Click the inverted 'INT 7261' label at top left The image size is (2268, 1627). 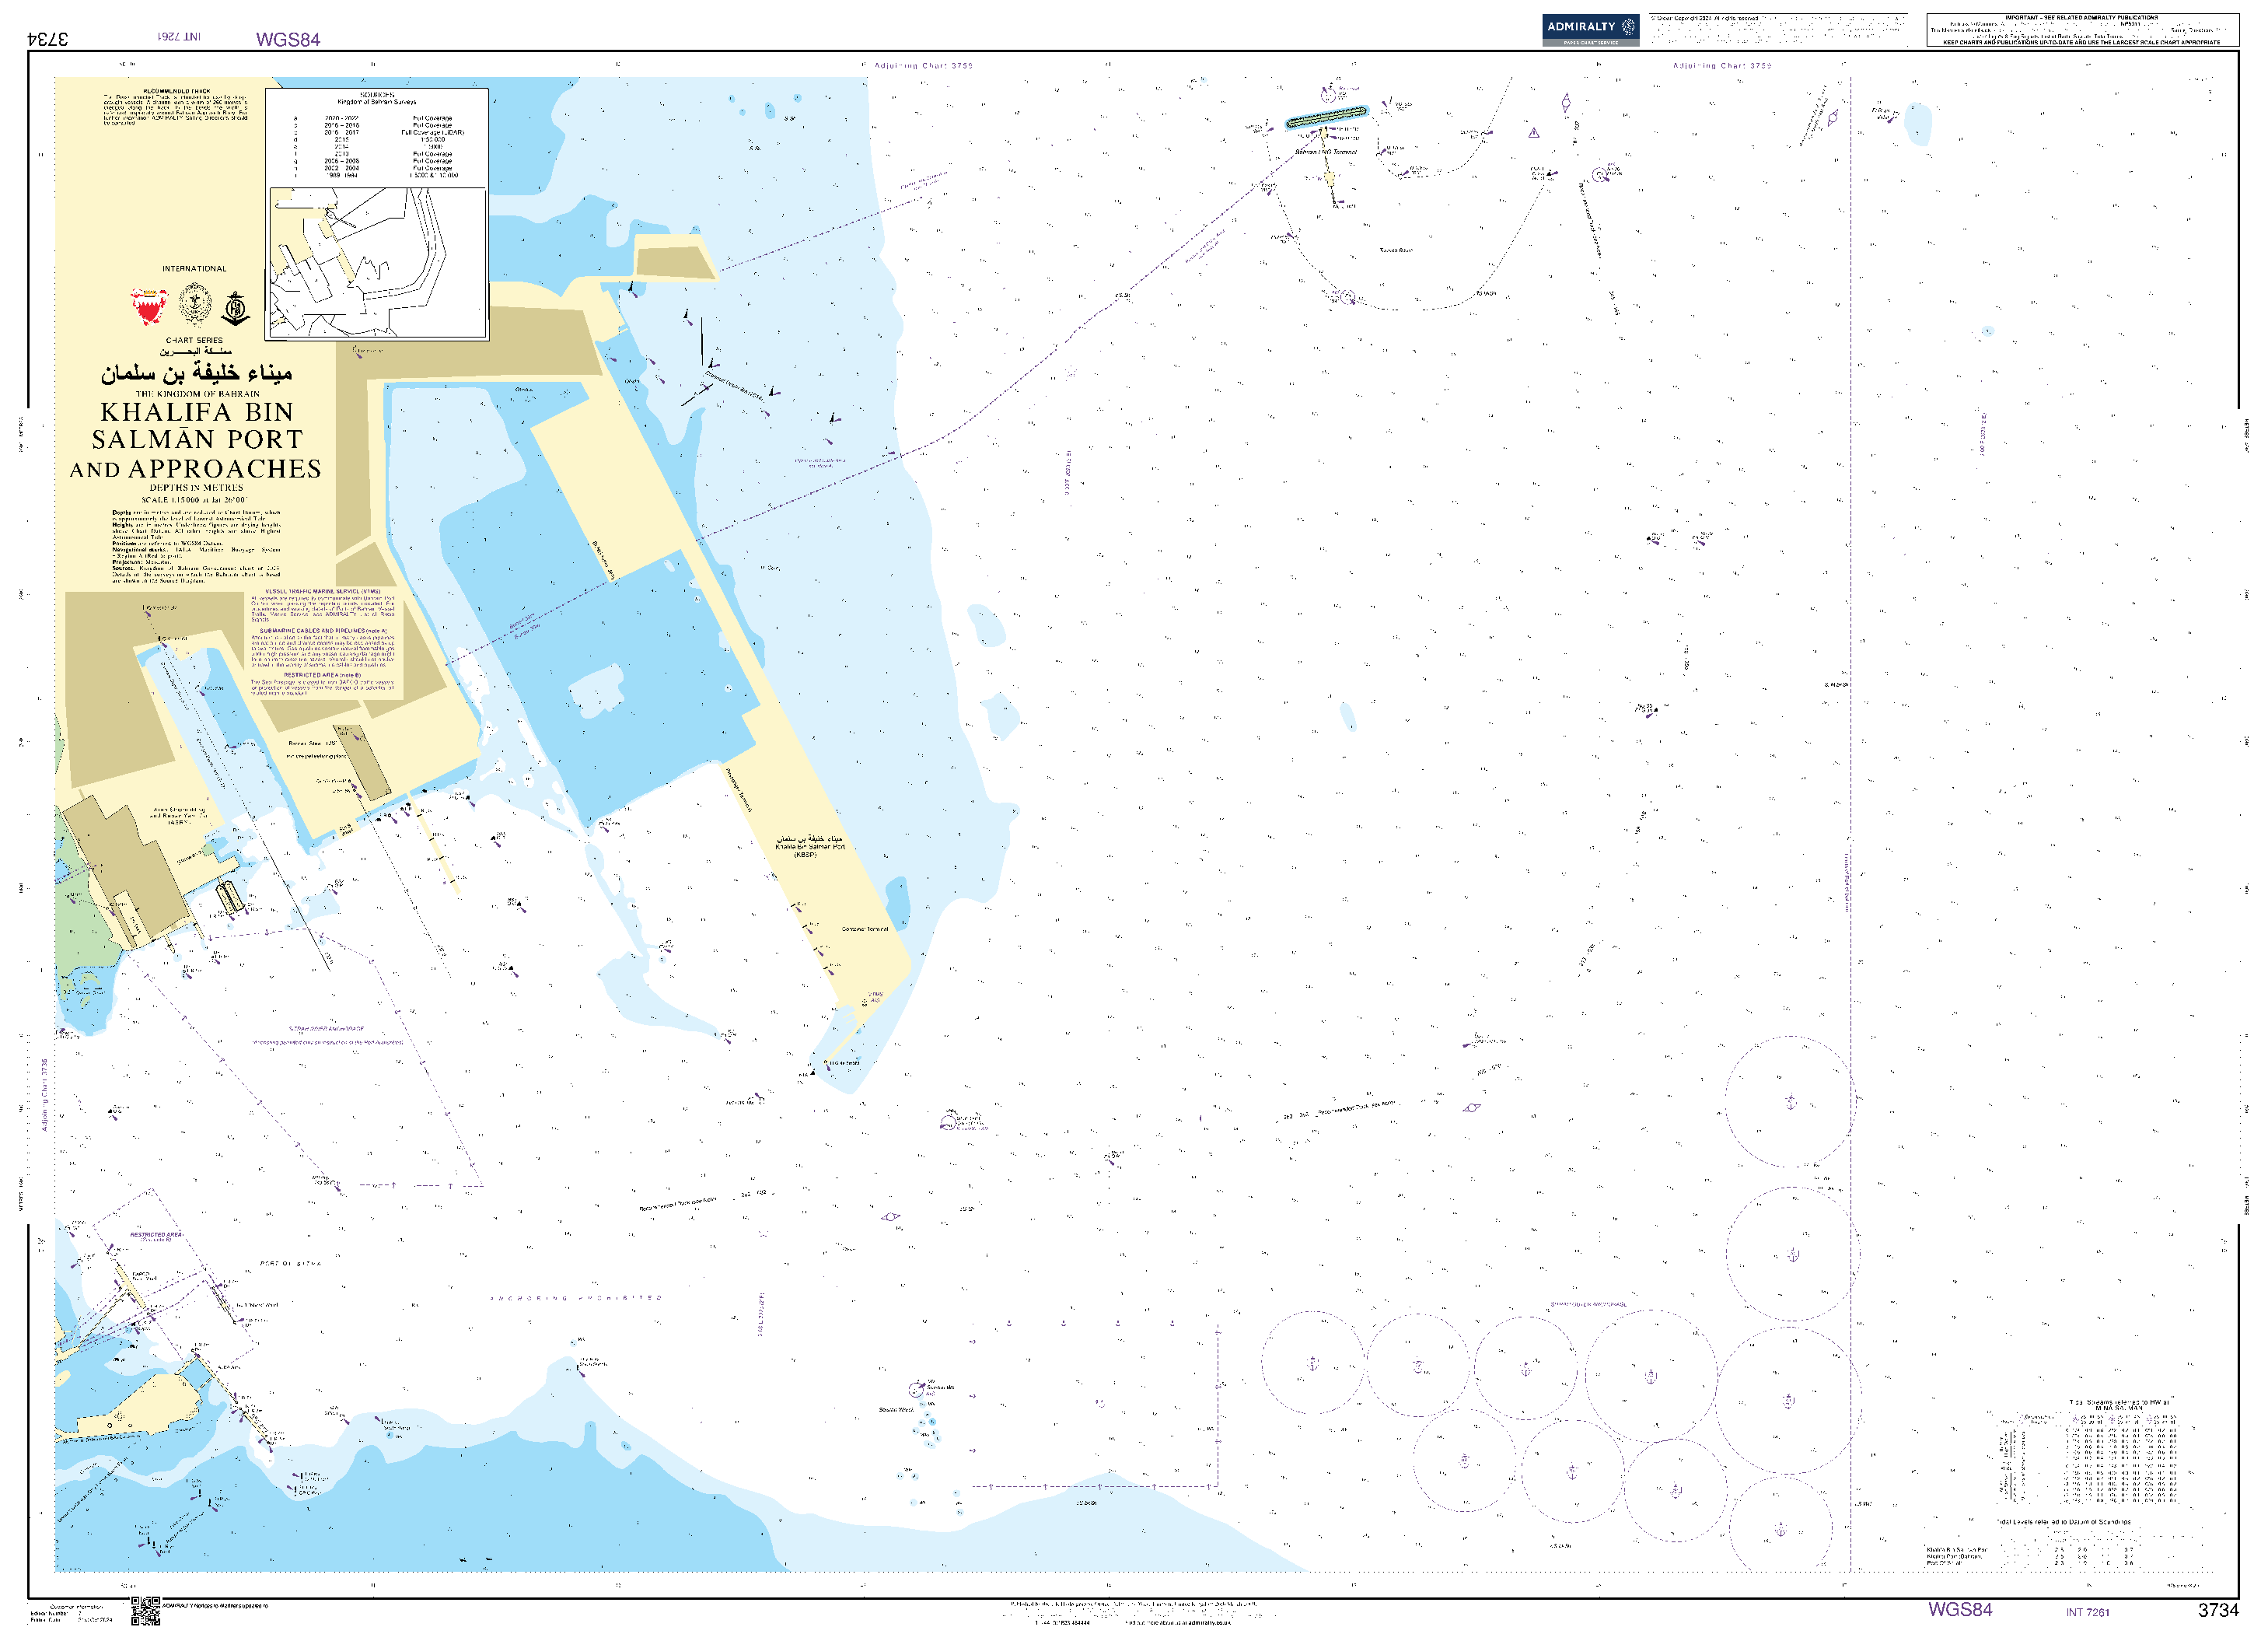(x=179, y=37)
